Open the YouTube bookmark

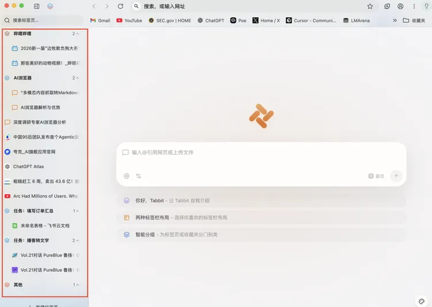[129, 20]
